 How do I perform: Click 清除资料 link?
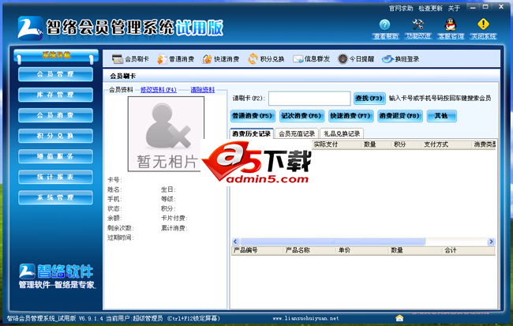203,90
